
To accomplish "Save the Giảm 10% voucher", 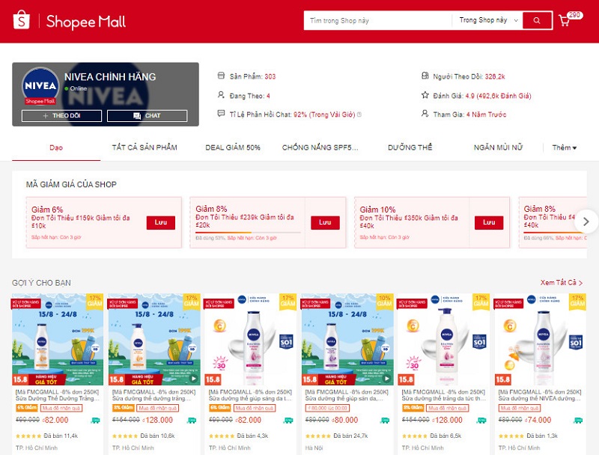I will tap(488, 222).
